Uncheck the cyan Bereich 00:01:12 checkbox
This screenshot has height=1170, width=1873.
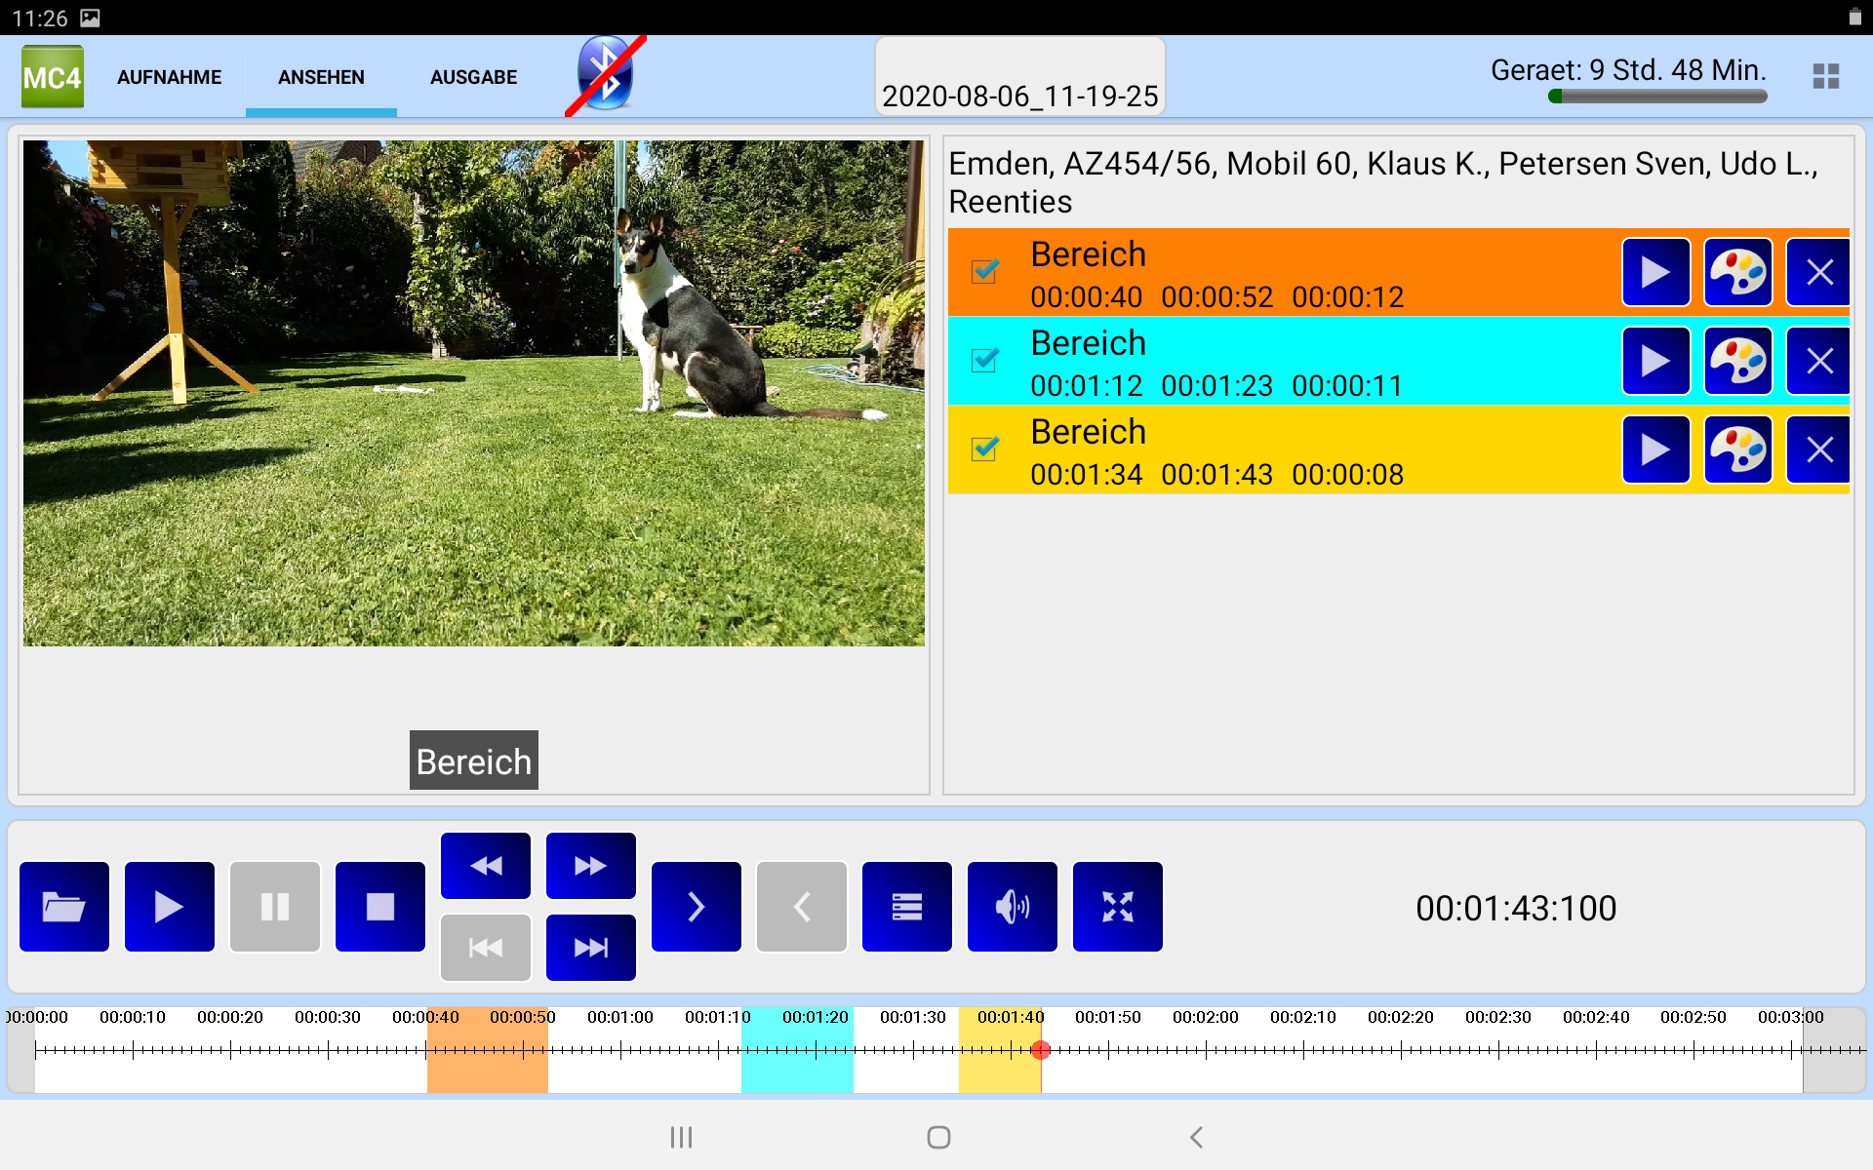tap(985, 360)
